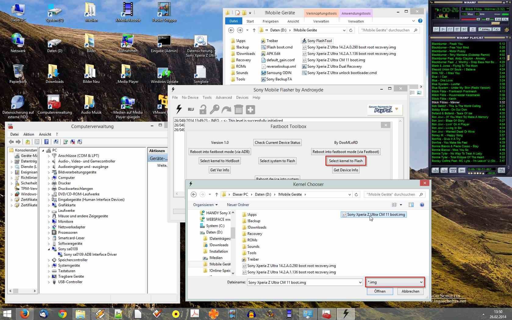
Task: Toggle Winamp ZUFALL shuffle button
Action: click(485, 29)
